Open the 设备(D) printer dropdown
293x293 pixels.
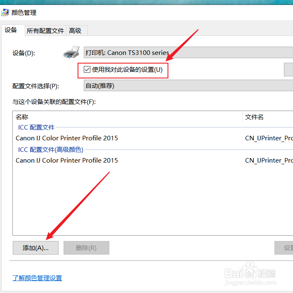tap(188, 52)
